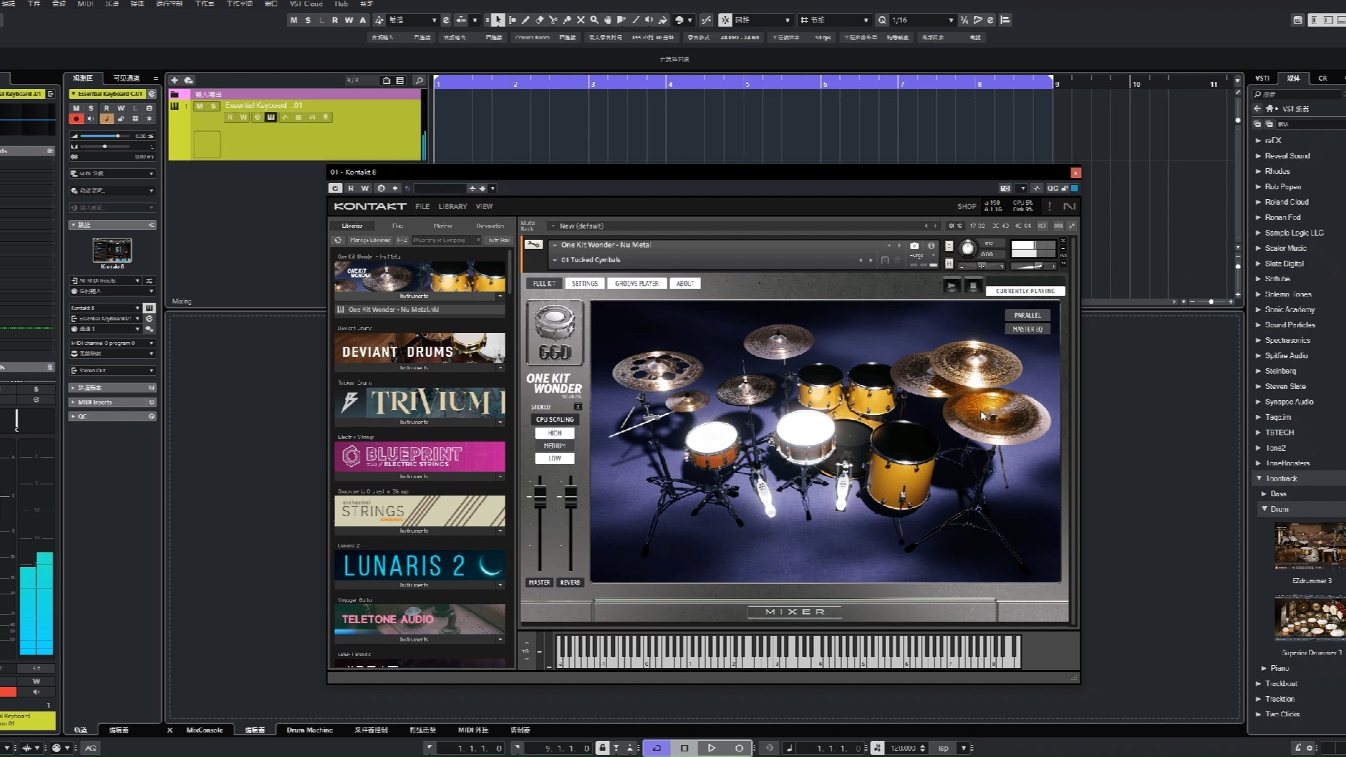Click the Kontakt NI logo icon
The height and width of the screenshot is (757, 1346).
pos(1068,206)
